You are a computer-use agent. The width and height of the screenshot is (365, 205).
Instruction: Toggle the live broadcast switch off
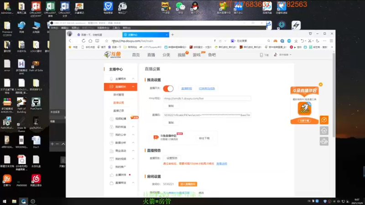pos(168,88)
